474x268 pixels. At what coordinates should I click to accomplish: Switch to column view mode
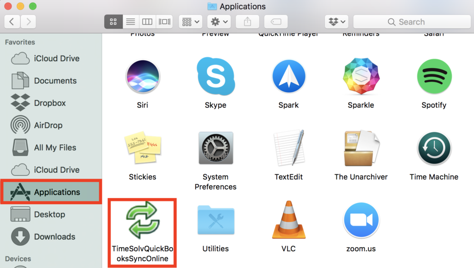[147, 22]
